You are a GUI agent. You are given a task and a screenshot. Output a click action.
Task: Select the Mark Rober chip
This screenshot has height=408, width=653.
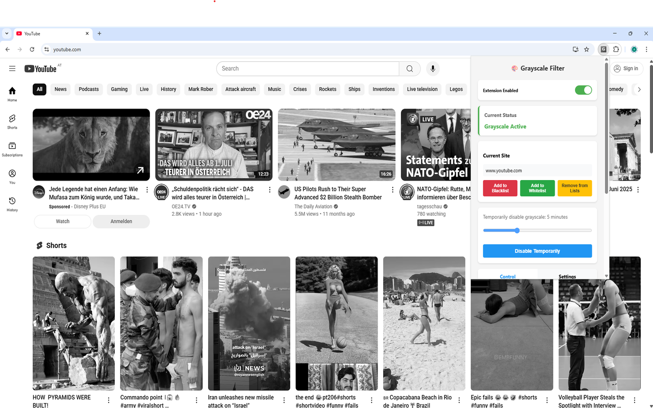(x=201, y=89)
